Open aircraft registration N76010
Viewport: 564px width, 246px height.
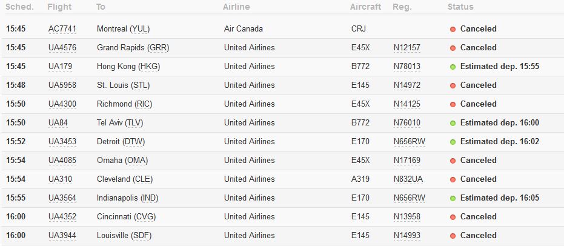406,123
